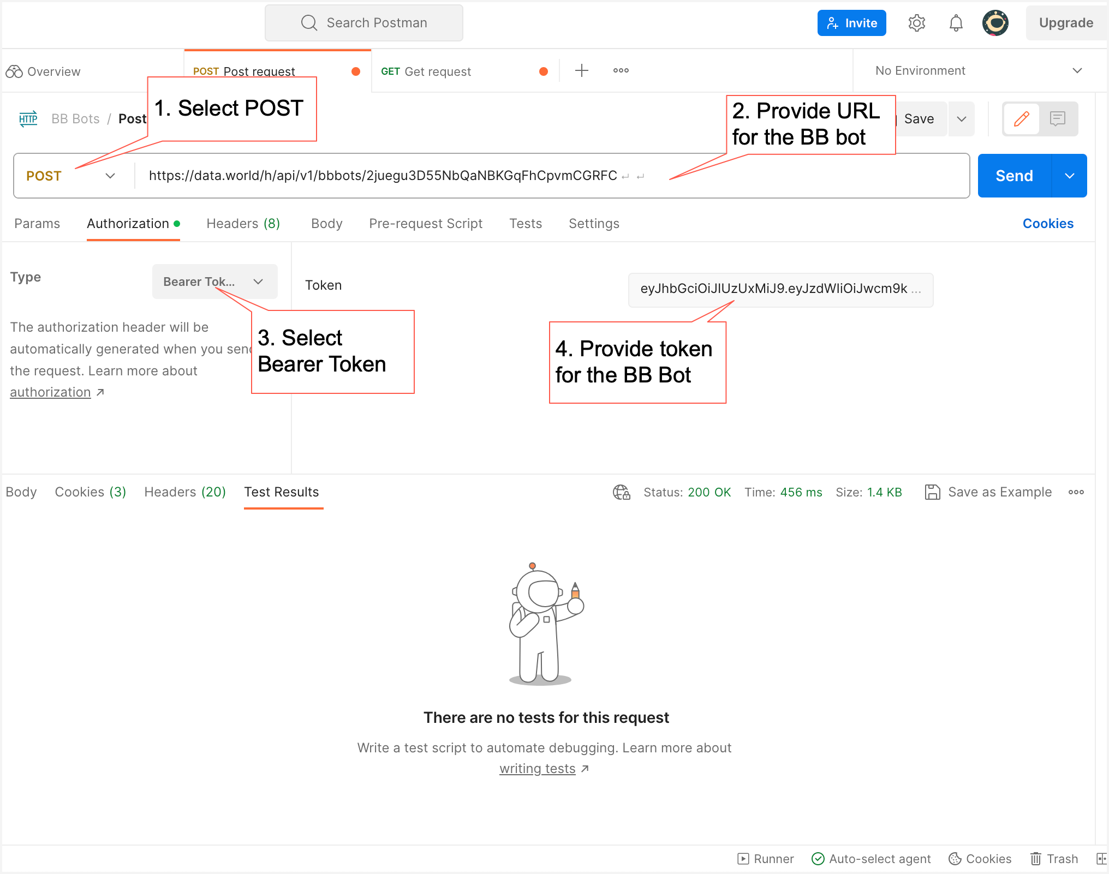The image size is (1109, 874).
Task: Select the Authorization tab
Action: pos(133,224)
